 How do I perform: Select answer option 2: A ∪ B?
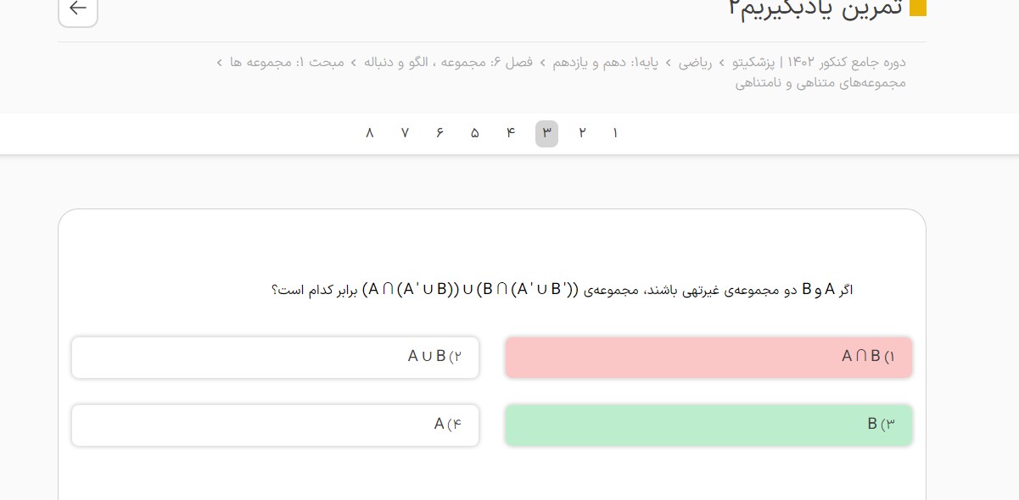[275, 357]
